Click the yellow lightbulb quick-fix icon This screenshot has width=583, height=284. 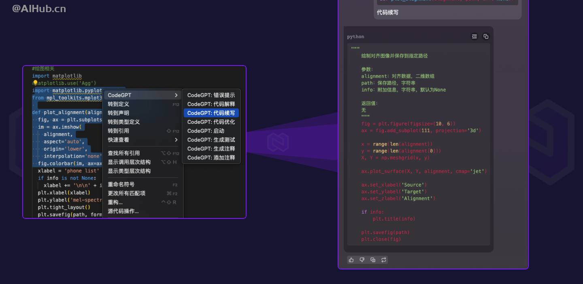pyautogui.click(x=35, y=83)
